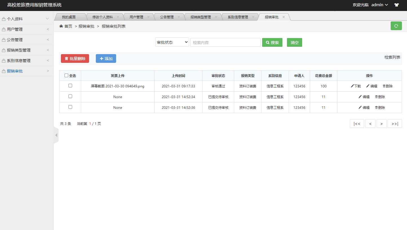This screenshot has width=407, height=230.
Task: Switch to the 系别信息管理 tab
Action: point(238,17)
